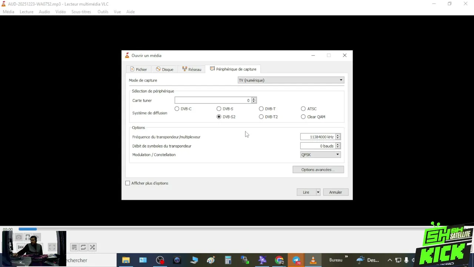This screenshot has width=474, height=267.
Task: Toggle the shuffle/random playback icon
Action: pyautogui.click(x=93, y=247)
